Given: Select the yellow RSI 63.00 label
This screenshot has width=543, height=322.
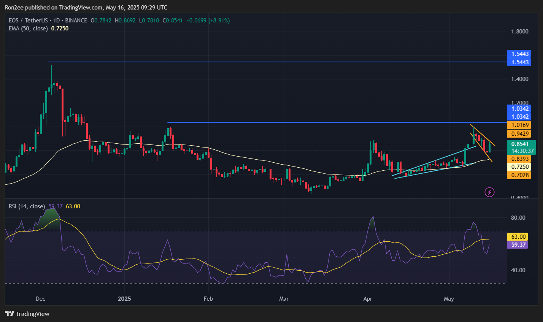Looking at the screenshot, I should pyautogui.click(x=517, y=237).
